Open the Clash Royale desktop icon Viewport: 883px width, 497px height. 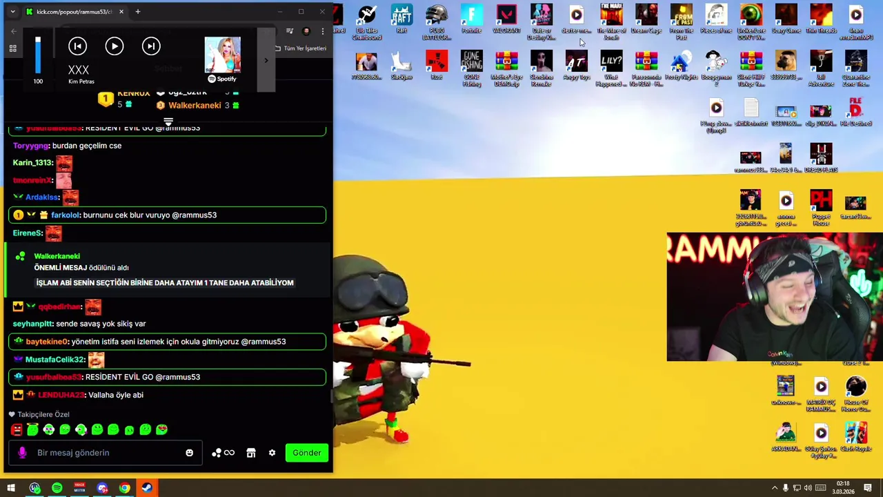click(856, 436)
